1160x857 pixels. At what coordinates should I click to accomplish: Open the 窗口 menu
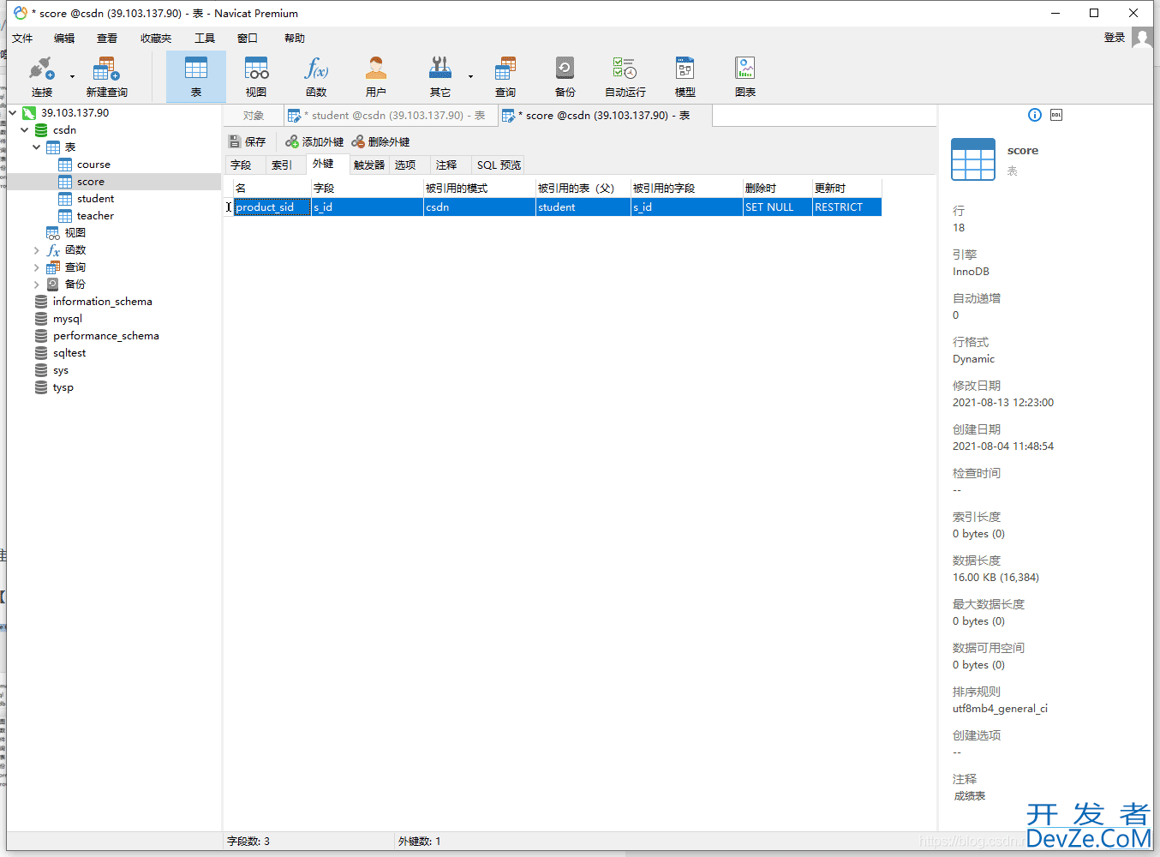coord(248,39)
